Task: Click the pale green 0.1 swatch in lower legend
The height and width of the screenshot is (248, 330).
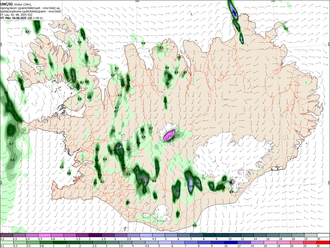Action: 6,242
